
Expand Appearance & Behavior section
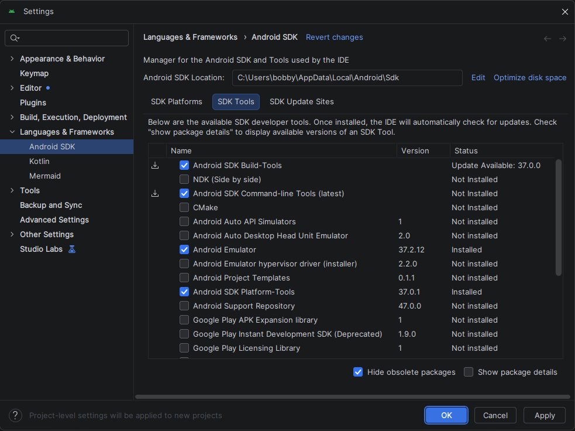pos(12,59)
